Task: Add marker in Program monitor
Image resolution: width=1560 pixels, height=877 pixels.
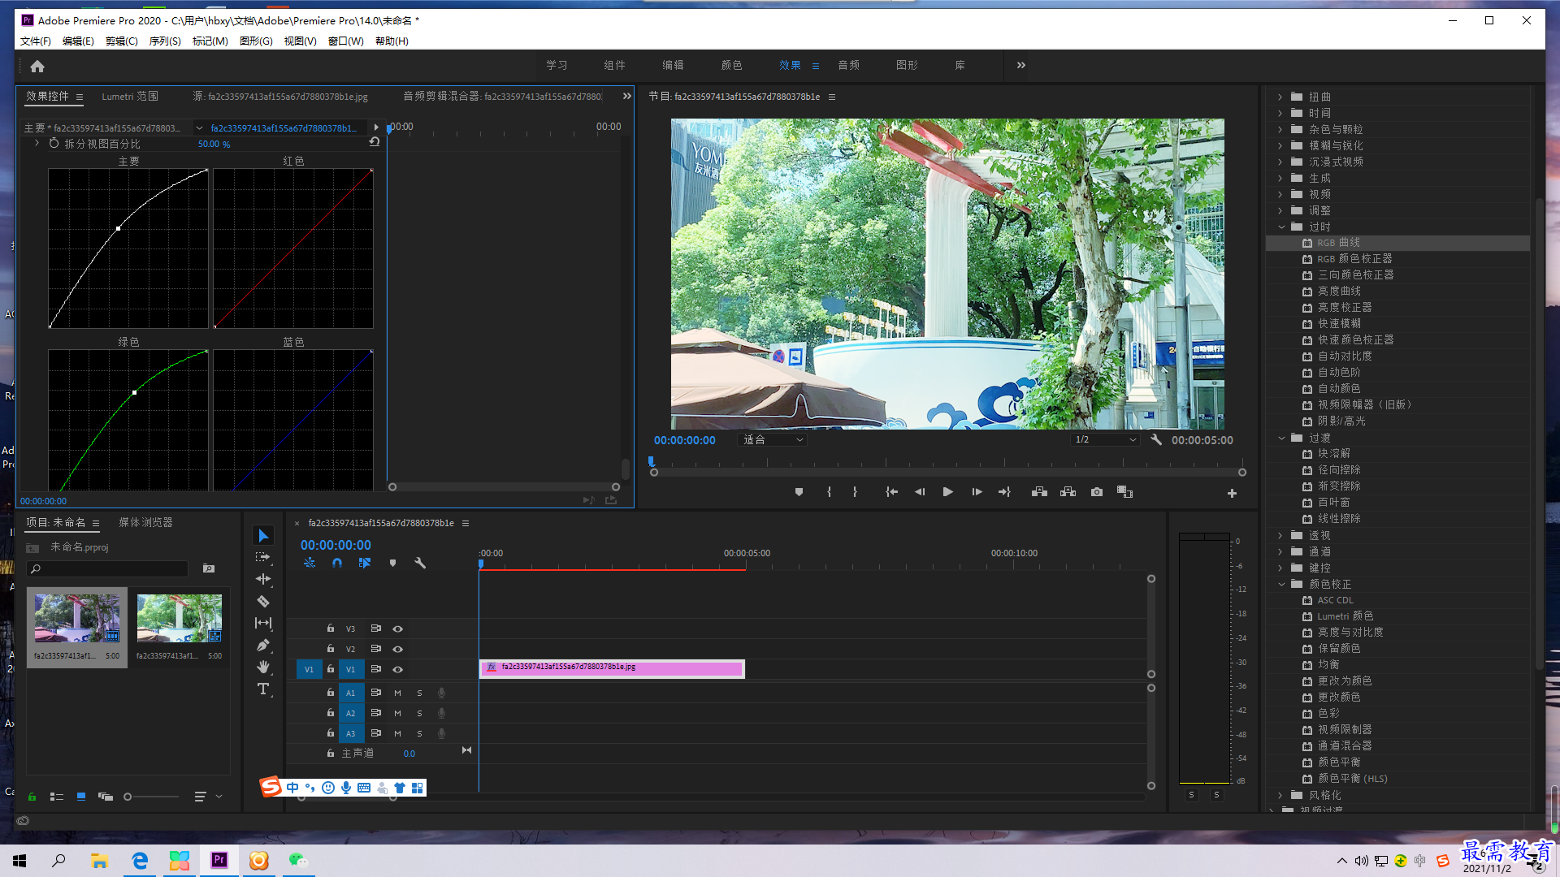Action: 799,492
